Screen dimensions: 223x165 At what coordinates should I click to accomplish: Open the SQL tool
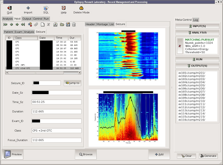(46, 8)
